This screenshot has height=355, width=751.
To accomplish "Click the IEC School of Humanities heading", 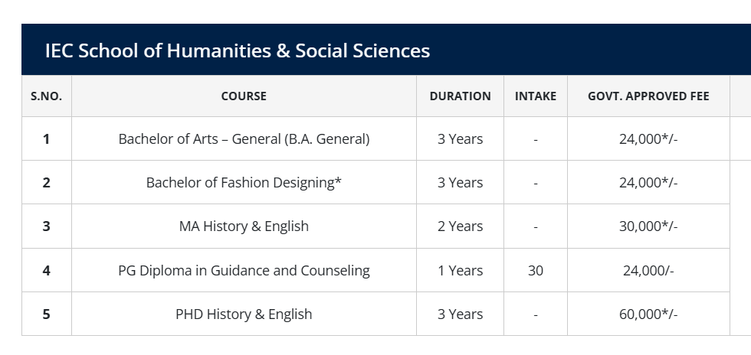I will click(x=238, y=50).
